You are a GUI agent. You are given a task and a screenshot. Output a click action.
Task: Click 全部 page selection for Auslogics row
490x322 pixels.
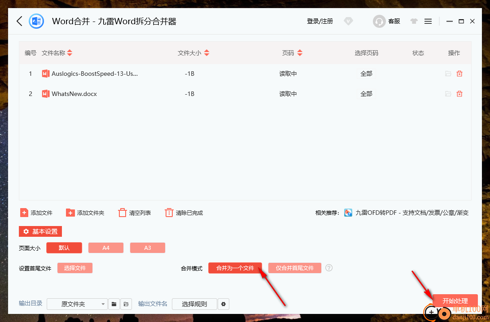coord(366,74)
